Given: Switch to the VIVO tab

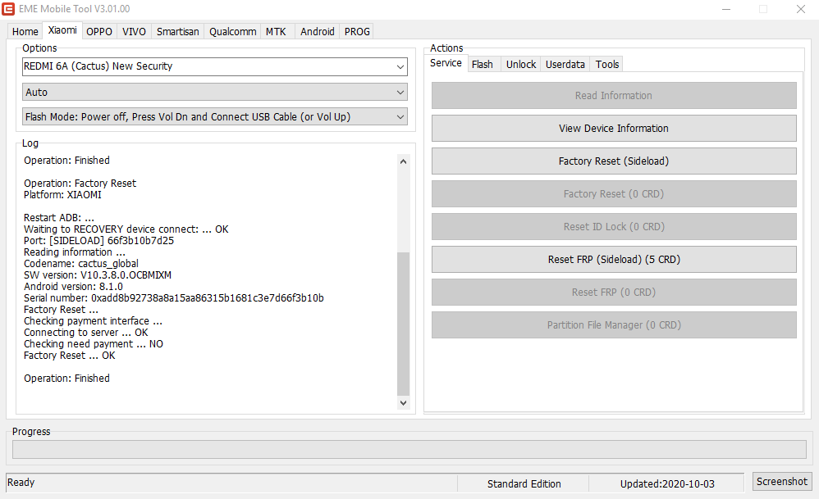Looking at the screenshot, I should tap(134, 31).
